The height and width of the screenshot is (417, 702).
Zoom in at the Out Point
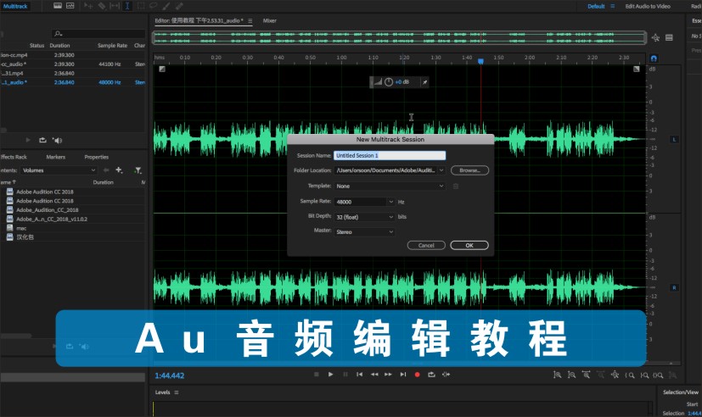click(x=644, y=375)
